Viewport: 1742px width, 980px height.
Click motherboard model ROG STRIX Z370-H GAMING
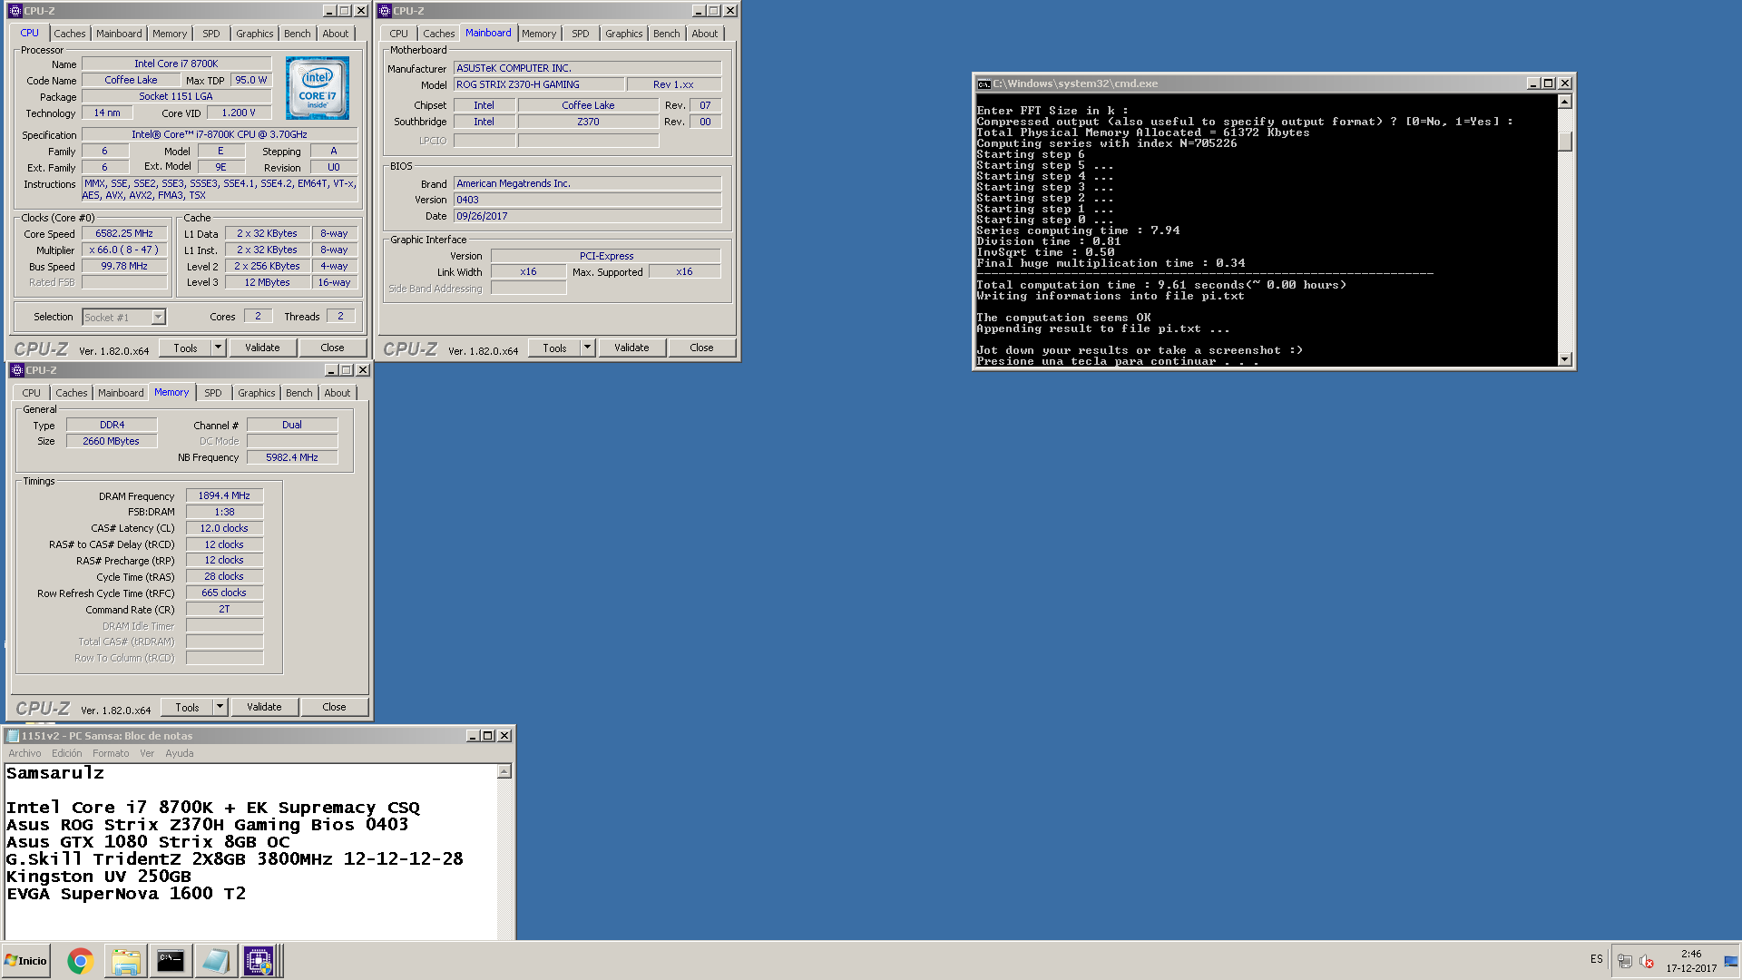click(x=539, y=84)
